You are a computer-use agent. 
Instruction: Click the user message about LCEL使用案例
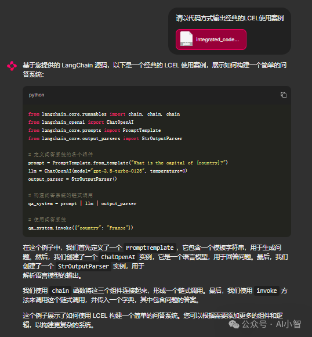click(230, 18)
